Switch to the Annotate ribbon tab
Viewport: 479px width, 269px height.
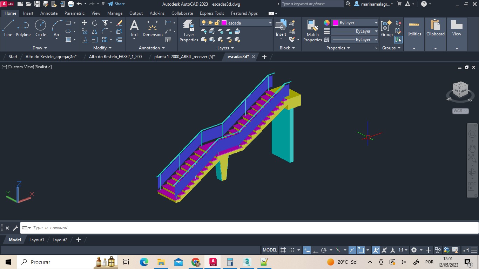[49, 13]
